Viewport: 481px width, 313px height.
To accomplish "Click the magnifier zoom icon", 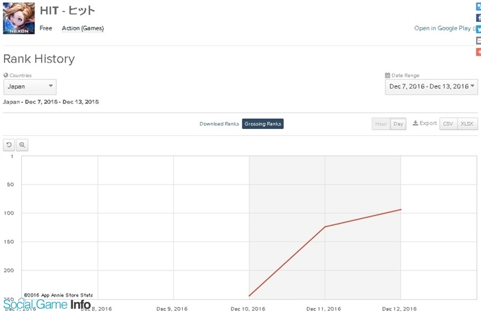I will [22, 145].
